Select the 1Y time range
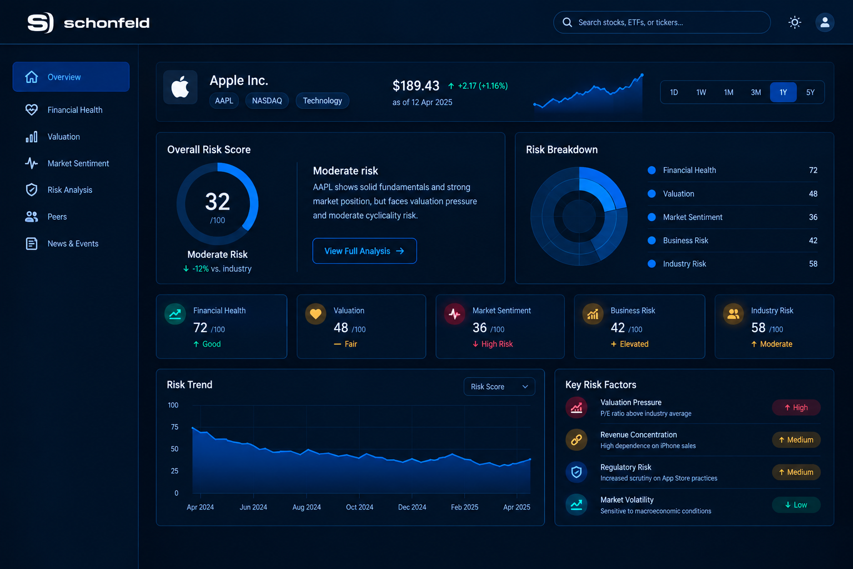The height and width of the screenshot is (569, 853). pyautogui.click(x=783, y=92)
